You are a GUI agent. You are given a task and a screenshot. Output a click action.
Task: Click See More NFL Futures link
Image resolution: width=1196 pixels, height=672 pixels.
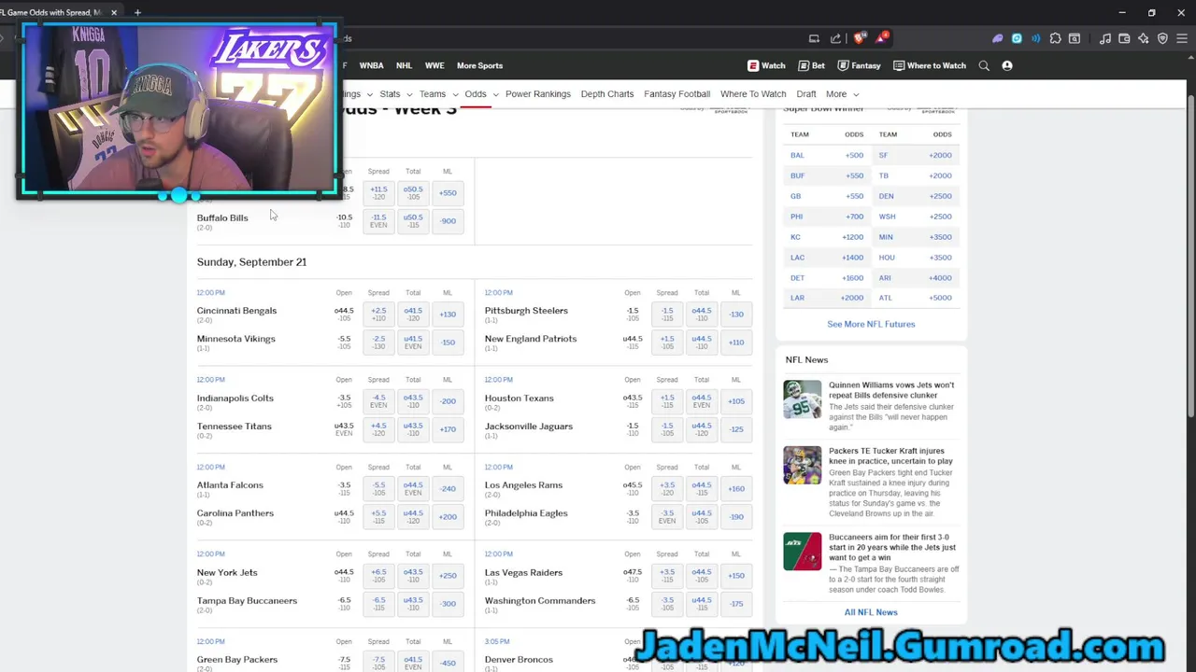click(871, 324)
